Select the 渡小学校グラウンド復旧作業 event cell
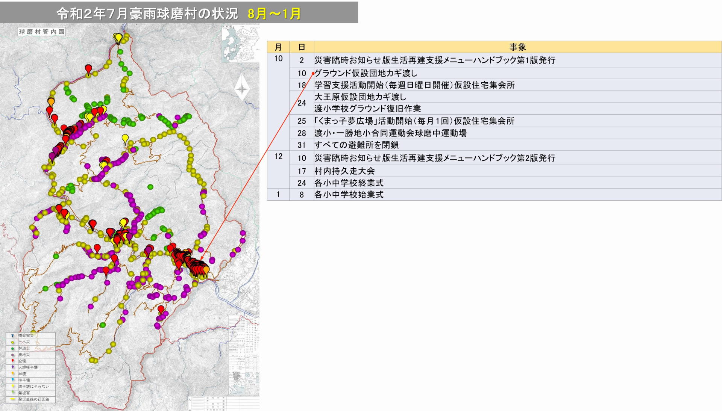The height and width of the screenshot is (411, 722). pos(518,109)
